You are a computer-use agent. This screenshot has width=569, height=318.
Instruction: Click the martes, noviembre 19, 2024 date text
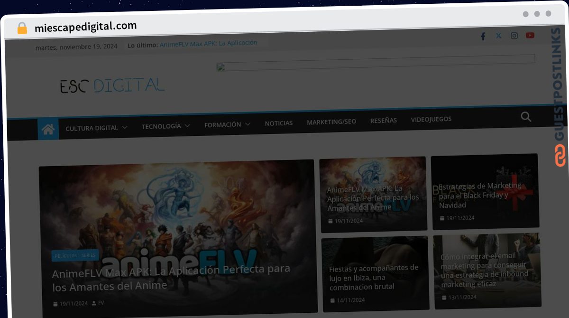point(76,47)
